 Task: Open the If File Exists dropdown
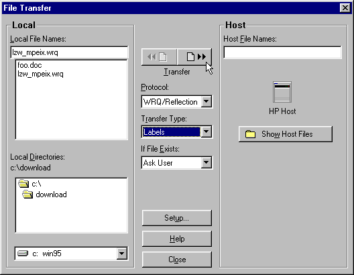click(206, 162)
